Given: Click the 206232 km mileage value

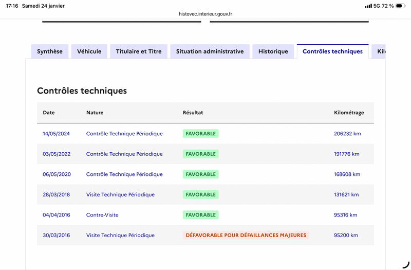Looking at the screenshot, I should [x=347, y=134].
